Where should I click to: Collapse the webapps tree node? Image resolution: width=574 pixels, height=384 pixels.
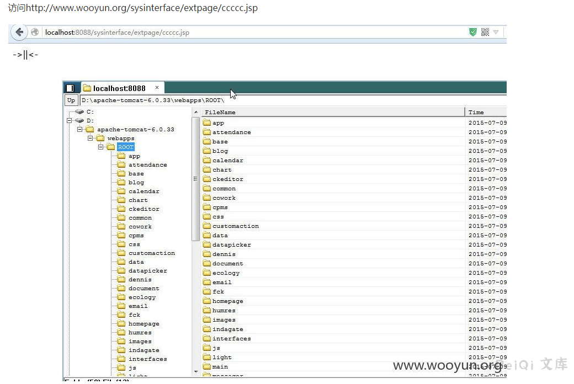91,138
